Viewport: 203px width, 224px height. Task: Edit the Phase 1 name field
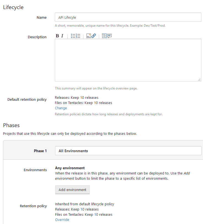point(128,151)
